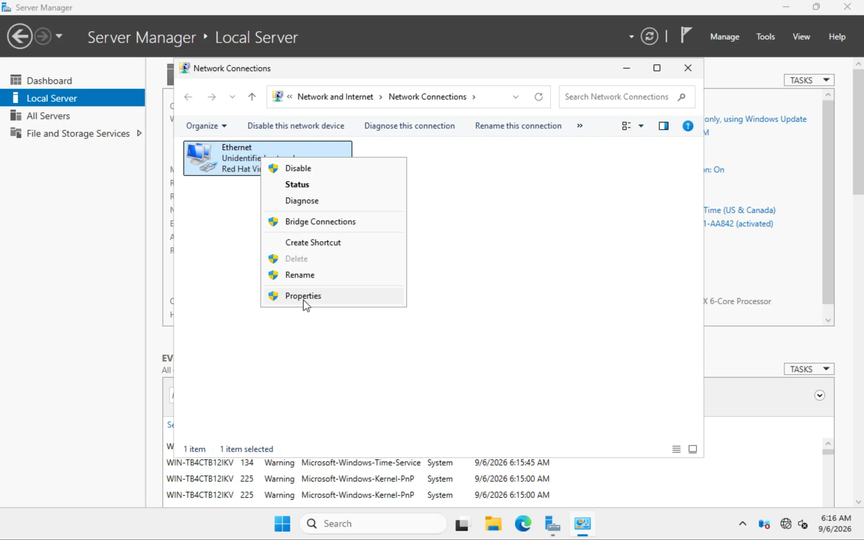
Task: Open File Explorer from the taskbar
Action: 493,523
